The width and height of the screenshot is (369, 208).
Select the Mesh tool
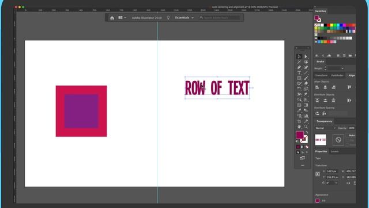point(299,105)
